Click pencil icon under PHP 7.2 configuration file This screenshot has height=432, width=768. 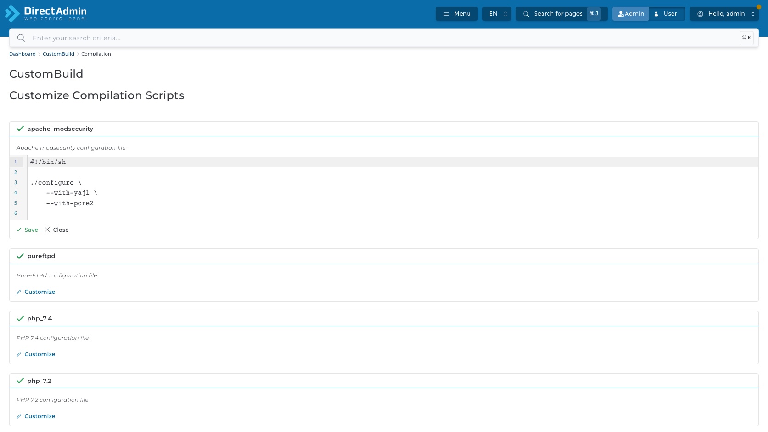[x=19, y=416]
